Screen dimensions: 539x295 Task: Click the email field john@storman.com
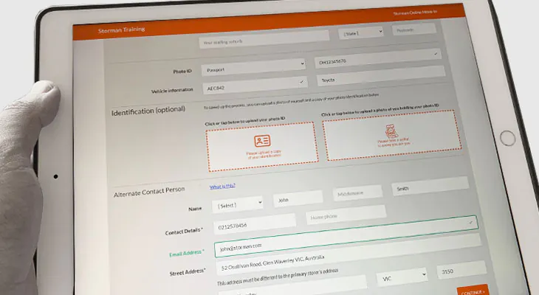tap(346, 237)
